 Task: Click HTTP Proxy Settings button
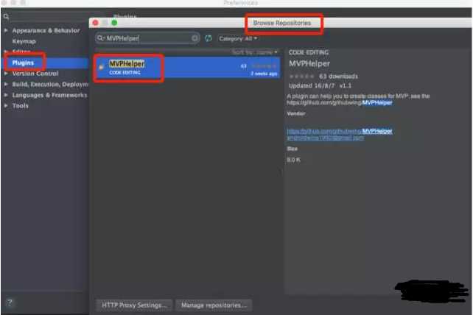tap(134, 305)
